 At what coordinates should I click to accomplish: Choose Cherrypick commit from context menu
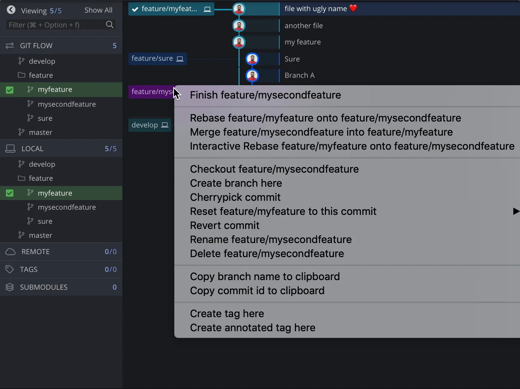pyautogui.click(x=235, y=197)
